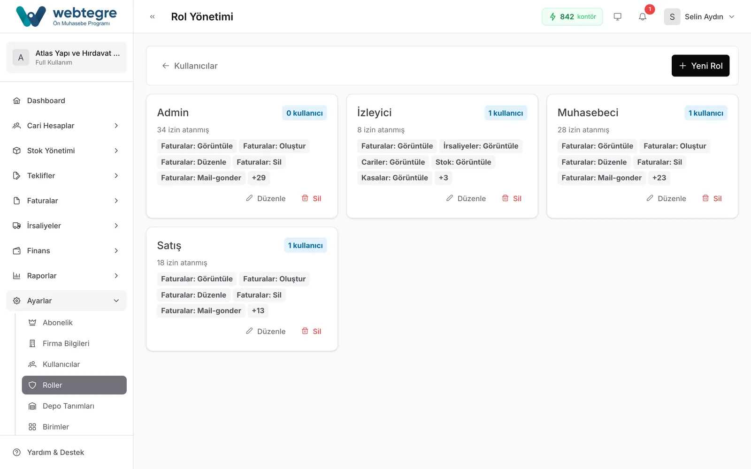
Task: Create a new role with Yeni Rol
Action: (x=700, y=66)
